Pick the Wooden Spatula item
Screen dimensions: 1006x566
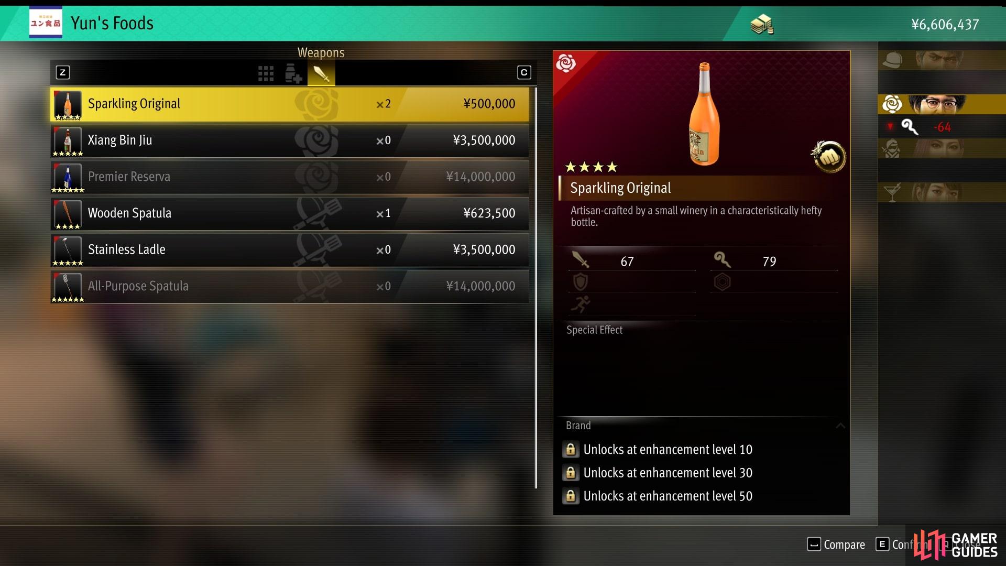coord(290,213)
